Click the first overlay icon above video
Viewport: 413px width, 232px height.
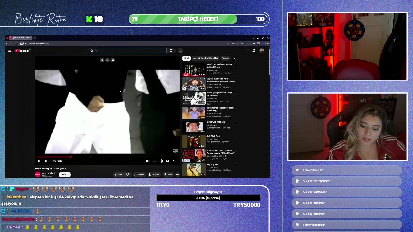coord(102,60)
